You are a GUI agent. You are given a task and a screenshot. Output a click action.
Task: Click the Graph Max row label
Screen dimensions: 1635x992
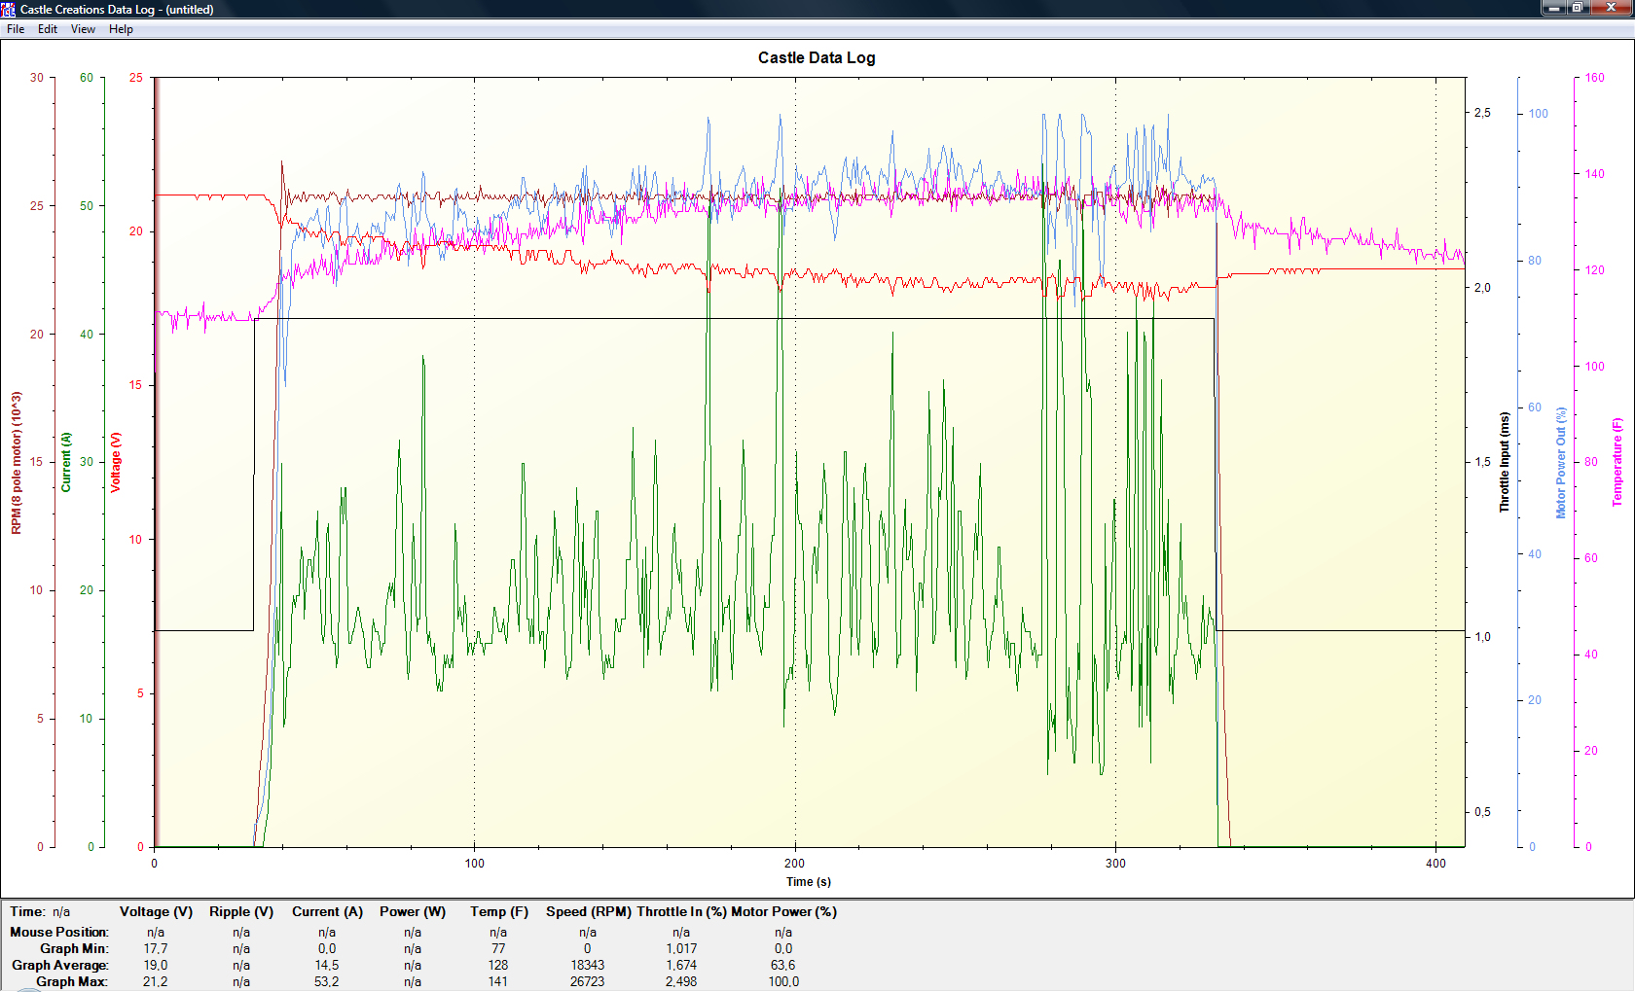click(72, 982)
